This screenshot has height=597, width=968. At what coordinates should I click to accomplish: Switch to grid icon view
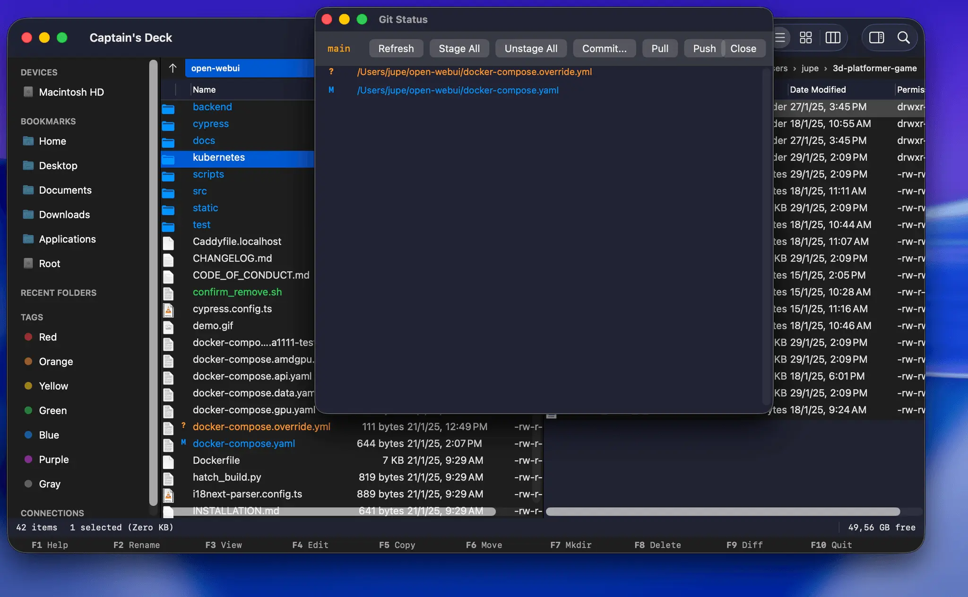coord(806,37)
